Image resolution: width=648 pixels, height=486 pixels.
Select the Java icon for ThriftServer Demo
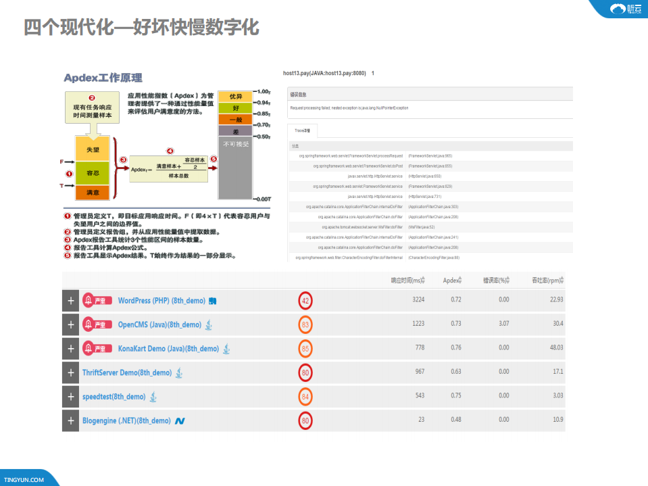pos(179,372)
